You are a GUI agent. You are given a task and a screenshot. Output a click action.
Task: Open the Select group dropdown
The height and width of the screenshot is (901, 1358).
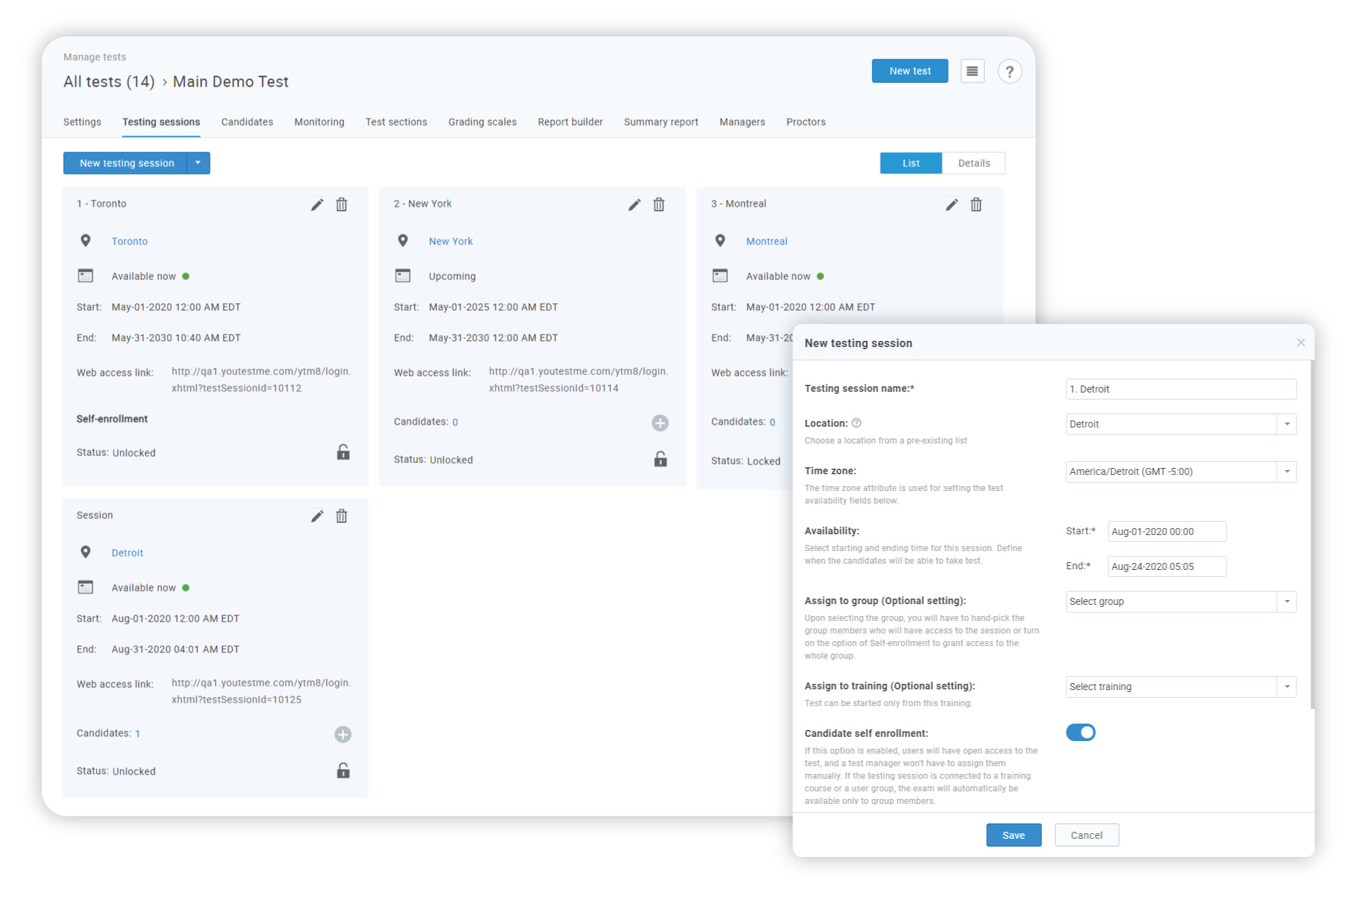pyautogui.click(x=1181, y=601)
